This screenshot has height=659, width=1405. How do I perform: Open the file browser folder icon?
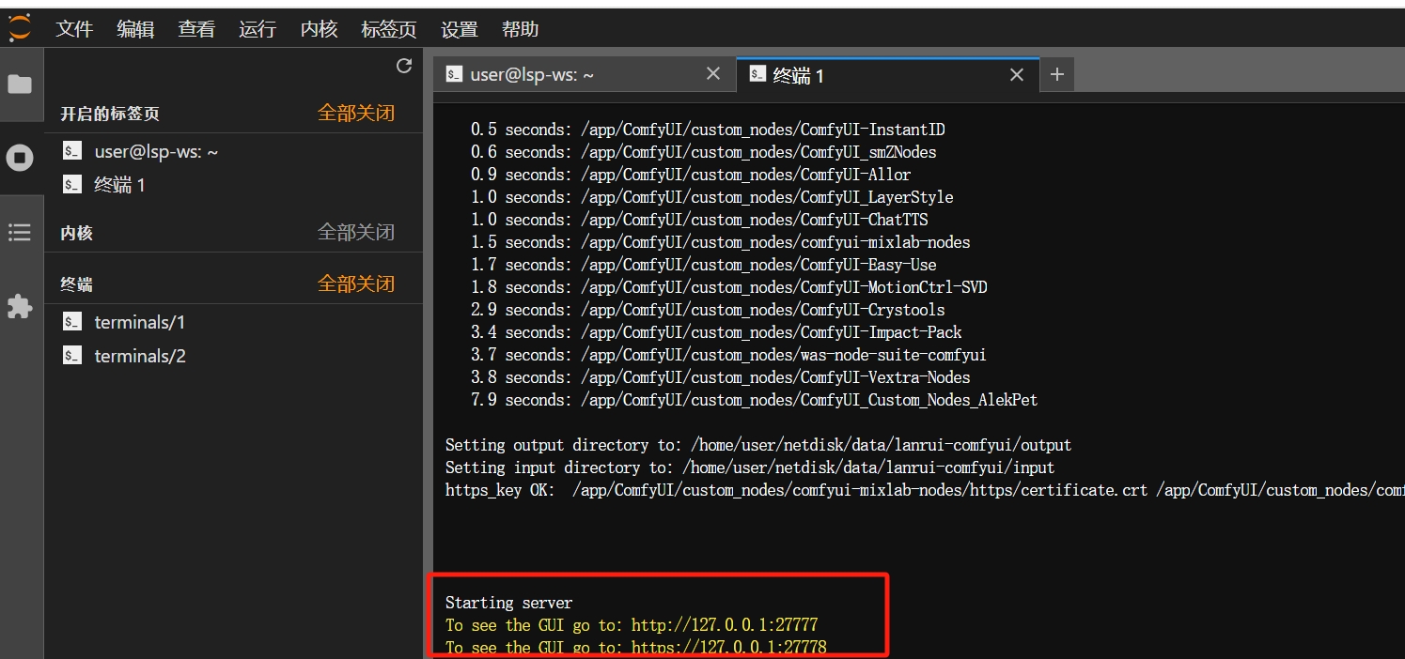click(x=20, y=84)
